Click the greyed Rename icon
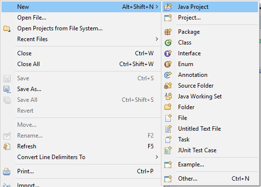 (x=7, y=136)
